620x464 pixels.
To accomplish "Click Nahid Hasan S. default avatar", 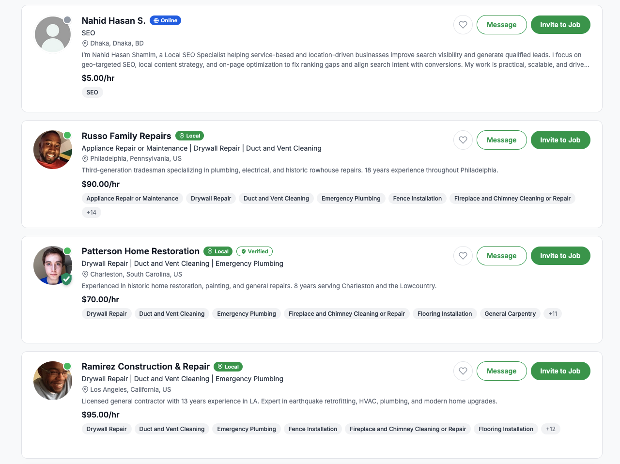I will pyautogui.click(x=53, y=34).
